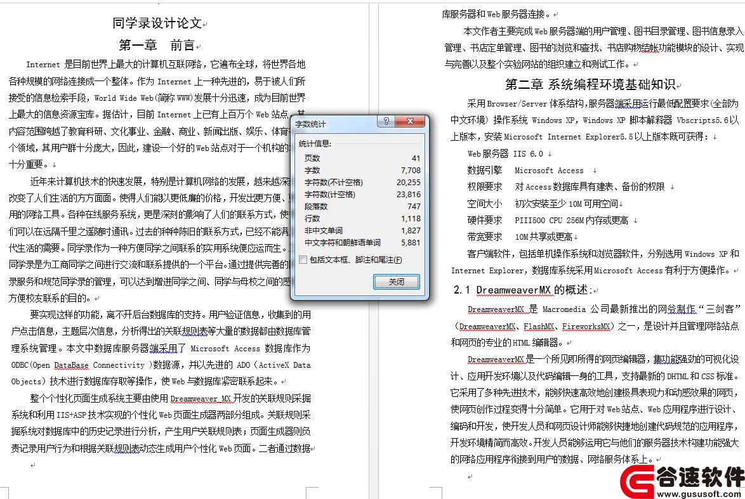Click the line 权限要求 对 Access 数据库
Image resolution: width=745 pixels, height=499 pixels.
[x=566, y=187]
